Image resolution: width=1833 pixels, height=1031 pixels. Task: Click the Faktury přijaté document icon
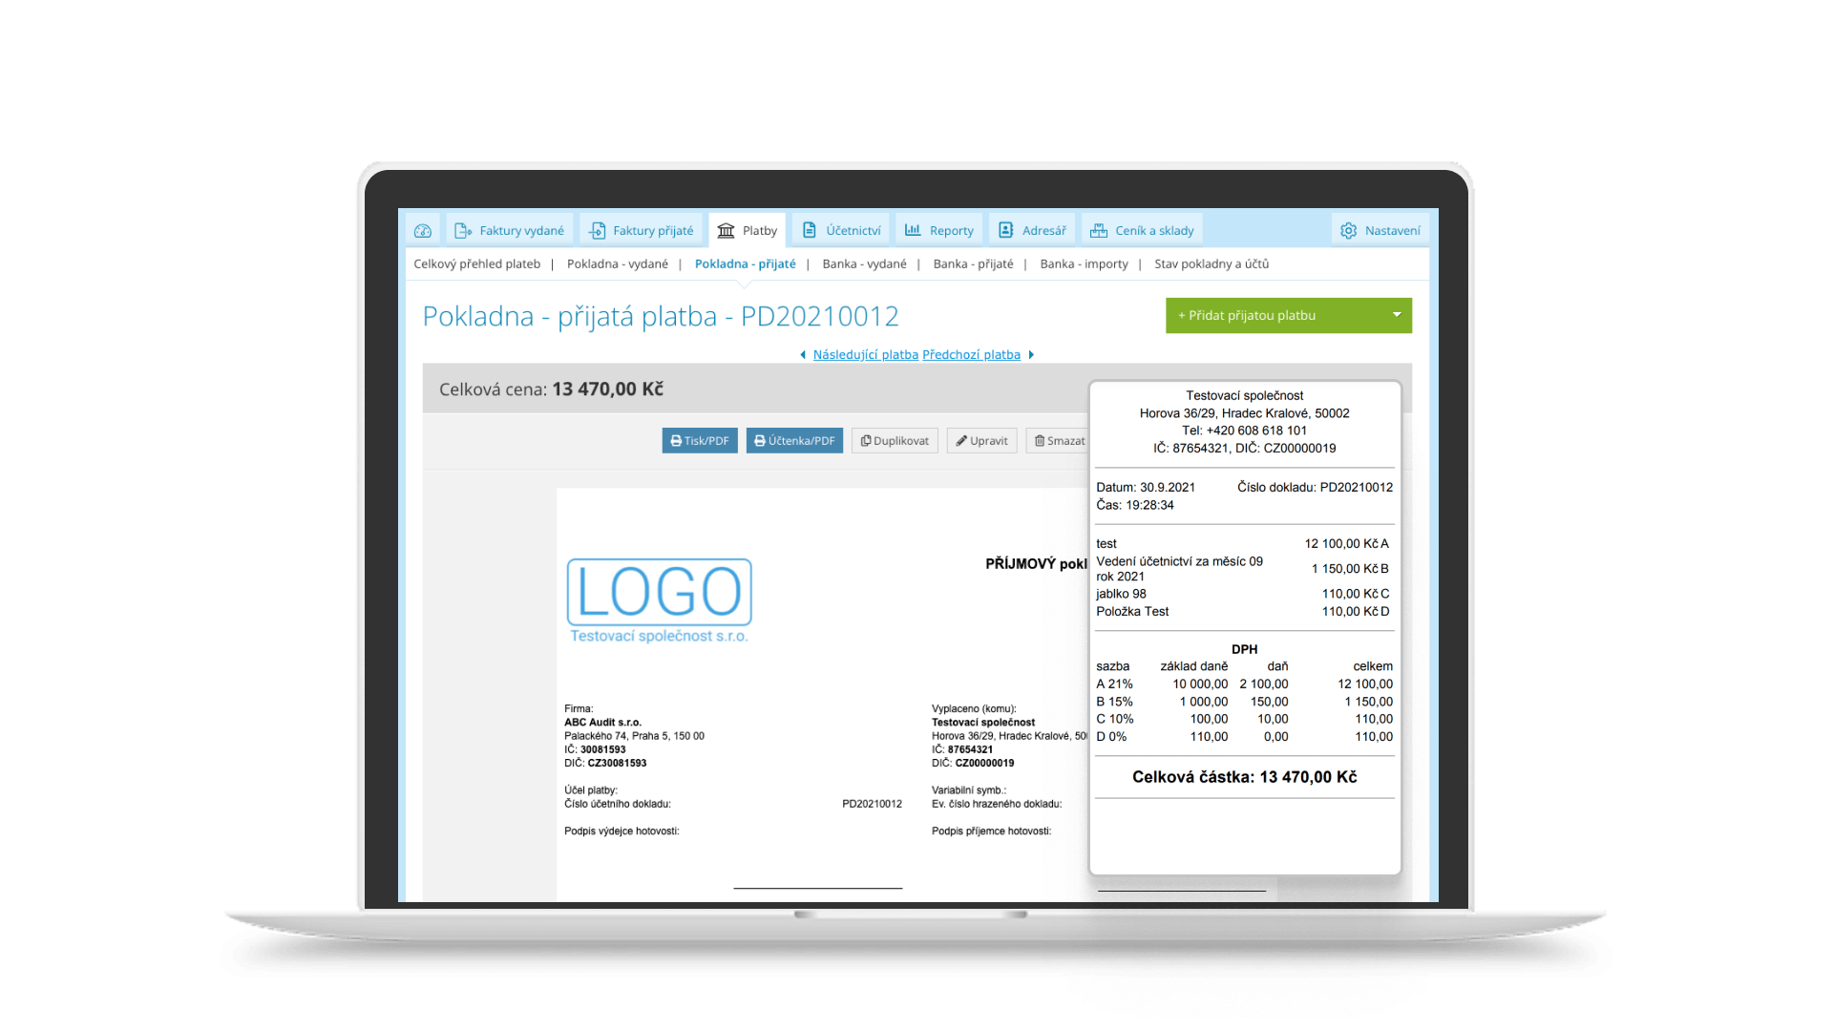pyautogui.click(x=598, y=231)
